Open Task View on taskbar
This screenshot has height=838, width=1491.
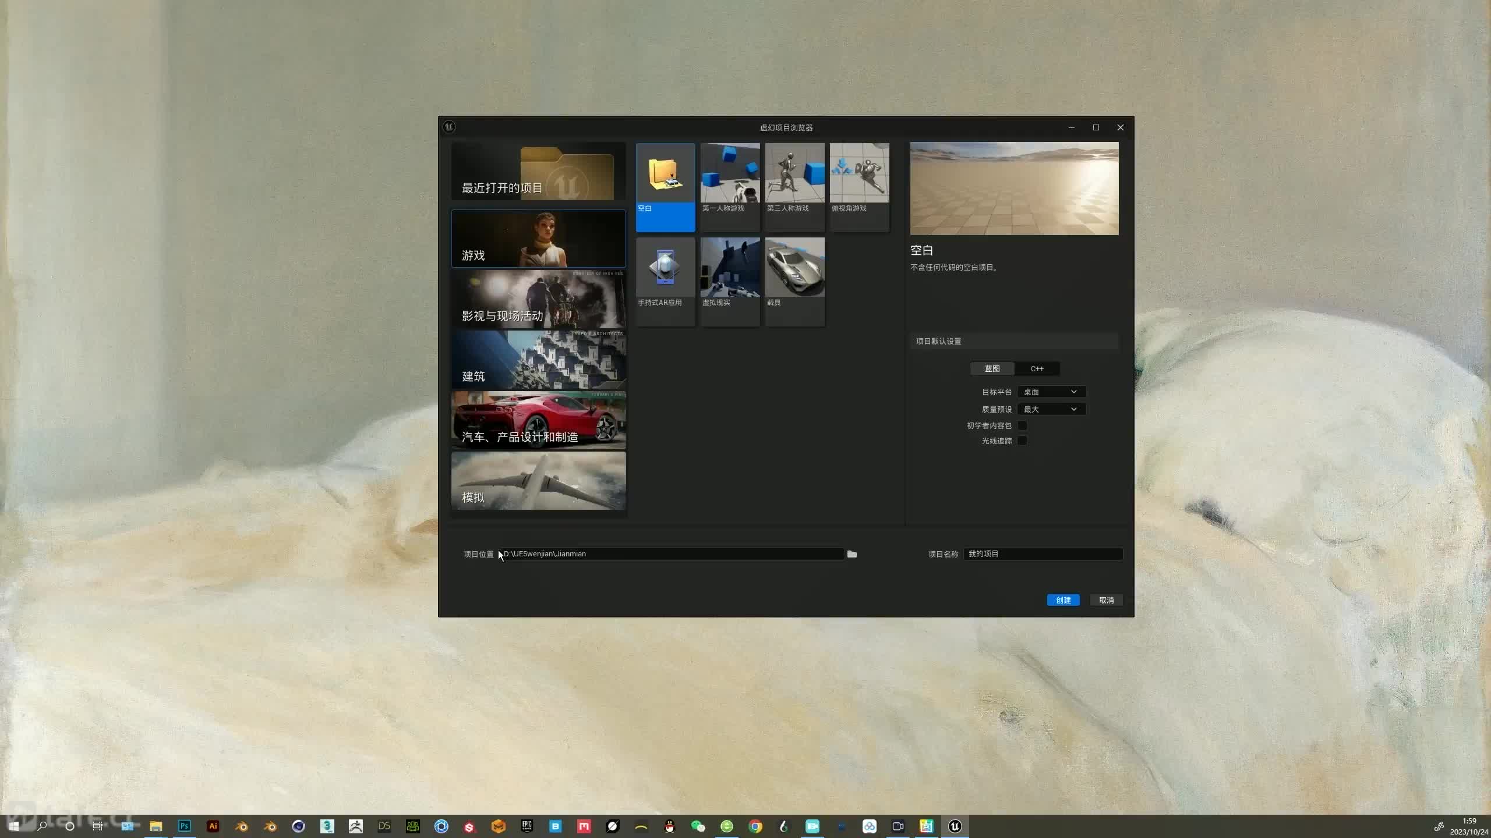(x=98, y=826)
